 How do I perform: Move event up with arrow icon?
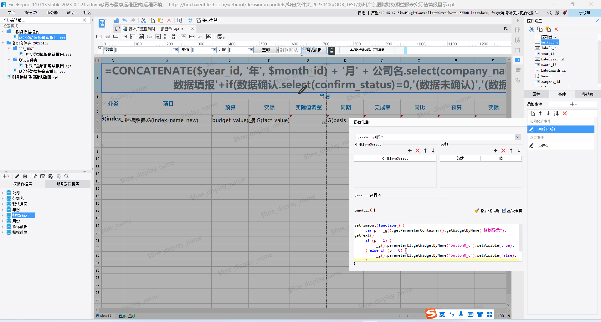[x=540, y=113]
